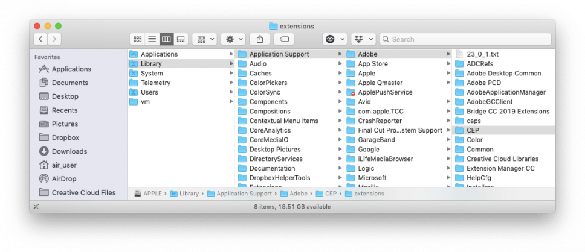Go back with the left chevron button
The width and height of the screenshot is (585, 252).
(x=40, y=39)
